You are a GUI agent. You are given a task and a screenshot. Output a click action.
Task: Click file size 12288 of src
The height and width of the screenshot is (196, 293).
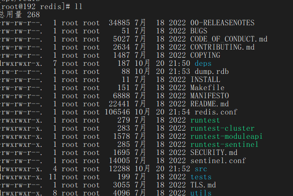[119, 169]
